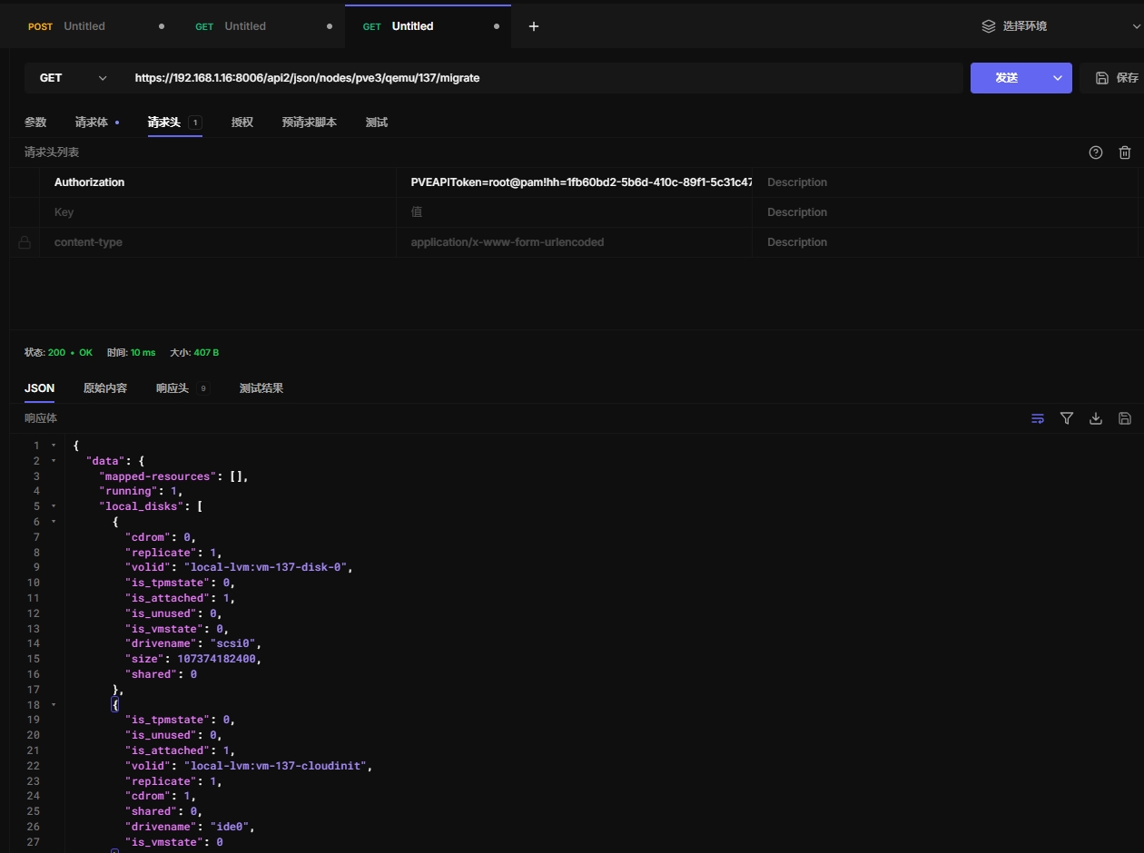Click the save response floppy disk icon
The width and height of the screenshot is (1144, 853).
tap(1125, 418)
